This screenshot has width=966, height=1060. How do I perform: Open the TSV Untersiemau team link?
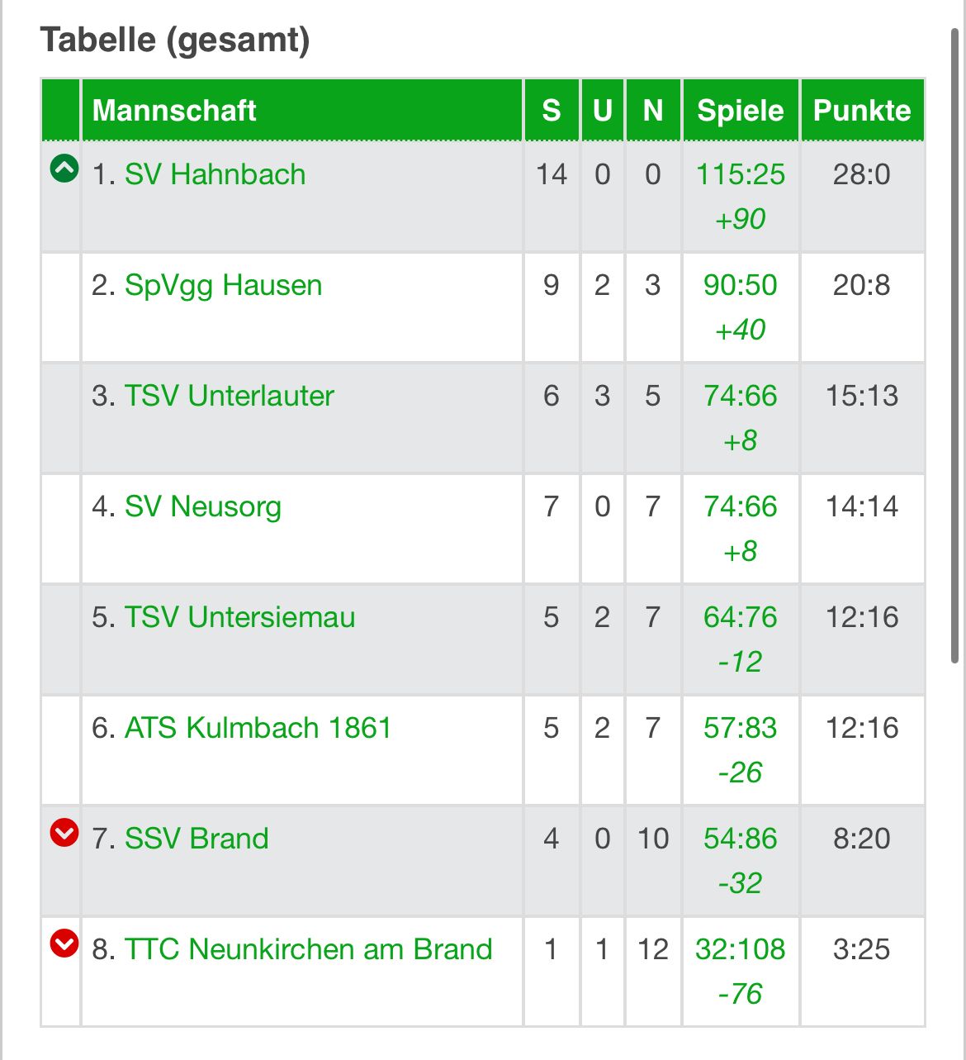(x=239, y=617)
